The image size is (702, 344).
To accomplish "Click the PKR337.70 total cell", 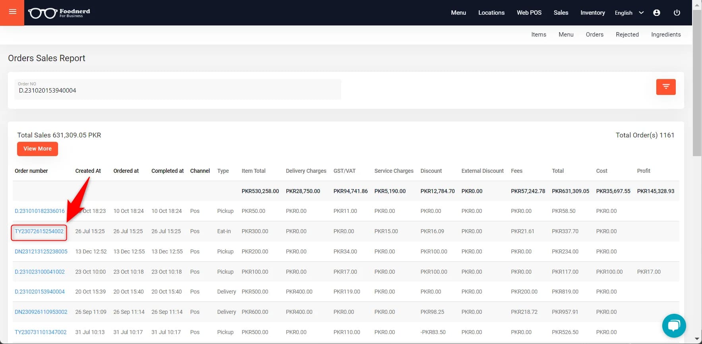I will 565,231.
